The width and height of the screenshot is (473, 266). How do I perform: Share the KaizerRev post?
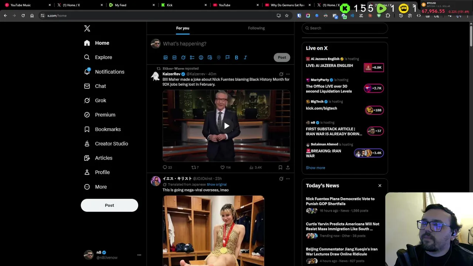(288, 167)
